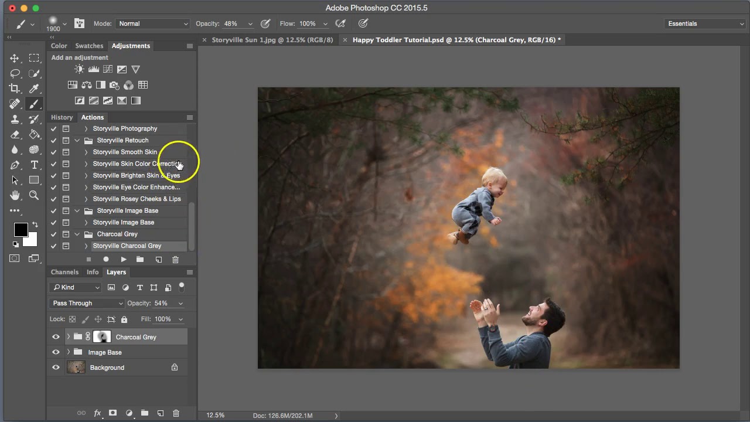Delete layer using the trash icon
The width and height of the screenshot is (750, 422).
click(176, 413)
